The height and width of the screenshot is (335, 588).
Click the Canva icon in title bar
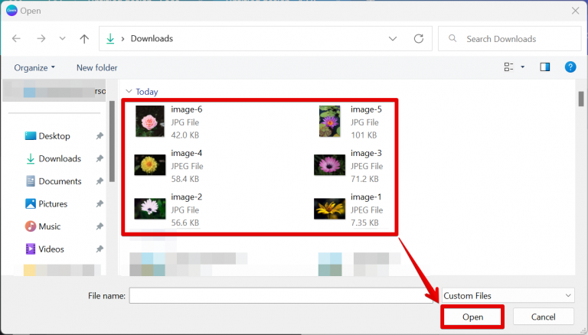pyautogui.click(x=11, y=11)
